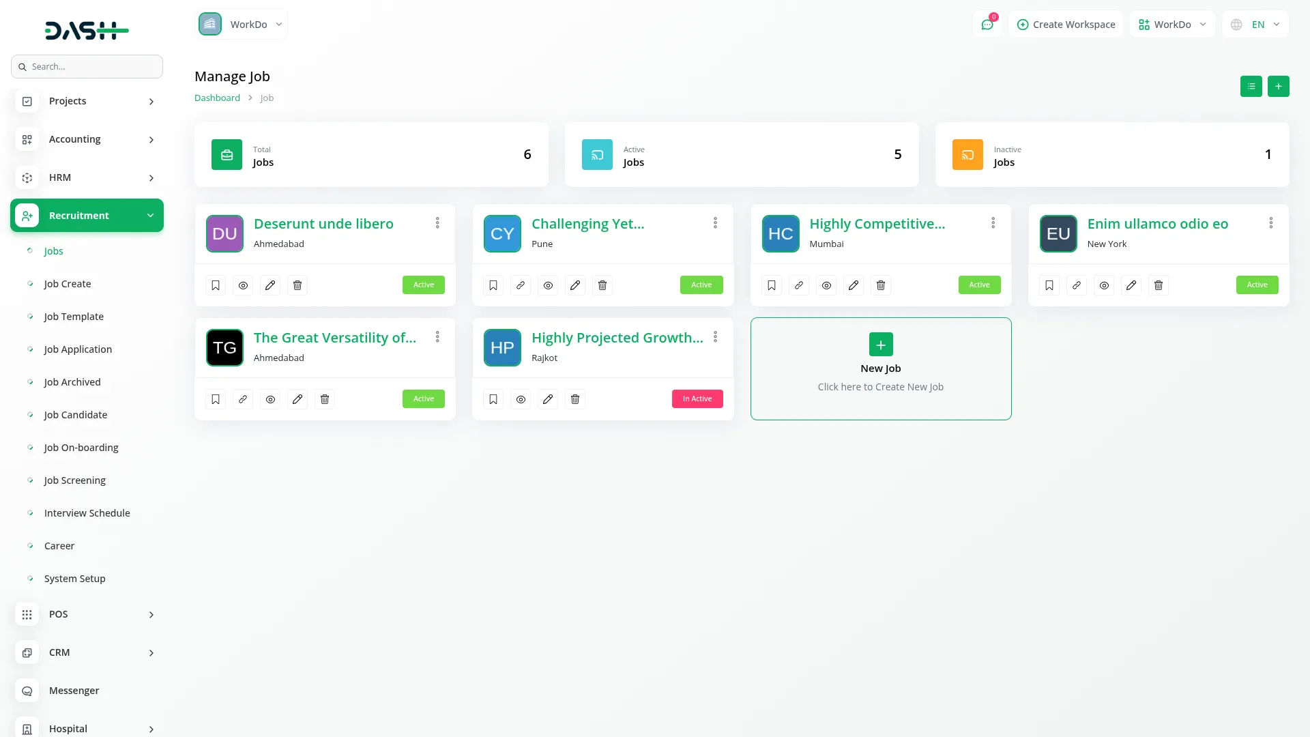View the Deserunt unde libero job details
The height and width of the screenshot is (737, 1310).
tap(243, 285)
